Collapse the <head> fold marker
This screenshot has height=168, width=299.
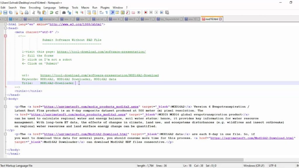coord(5,28)
